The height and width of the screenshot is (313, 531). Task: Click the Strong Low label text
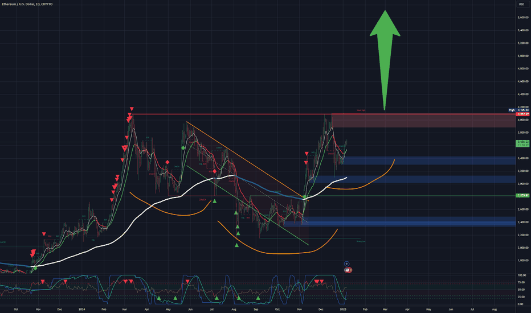tap(361, 241)
